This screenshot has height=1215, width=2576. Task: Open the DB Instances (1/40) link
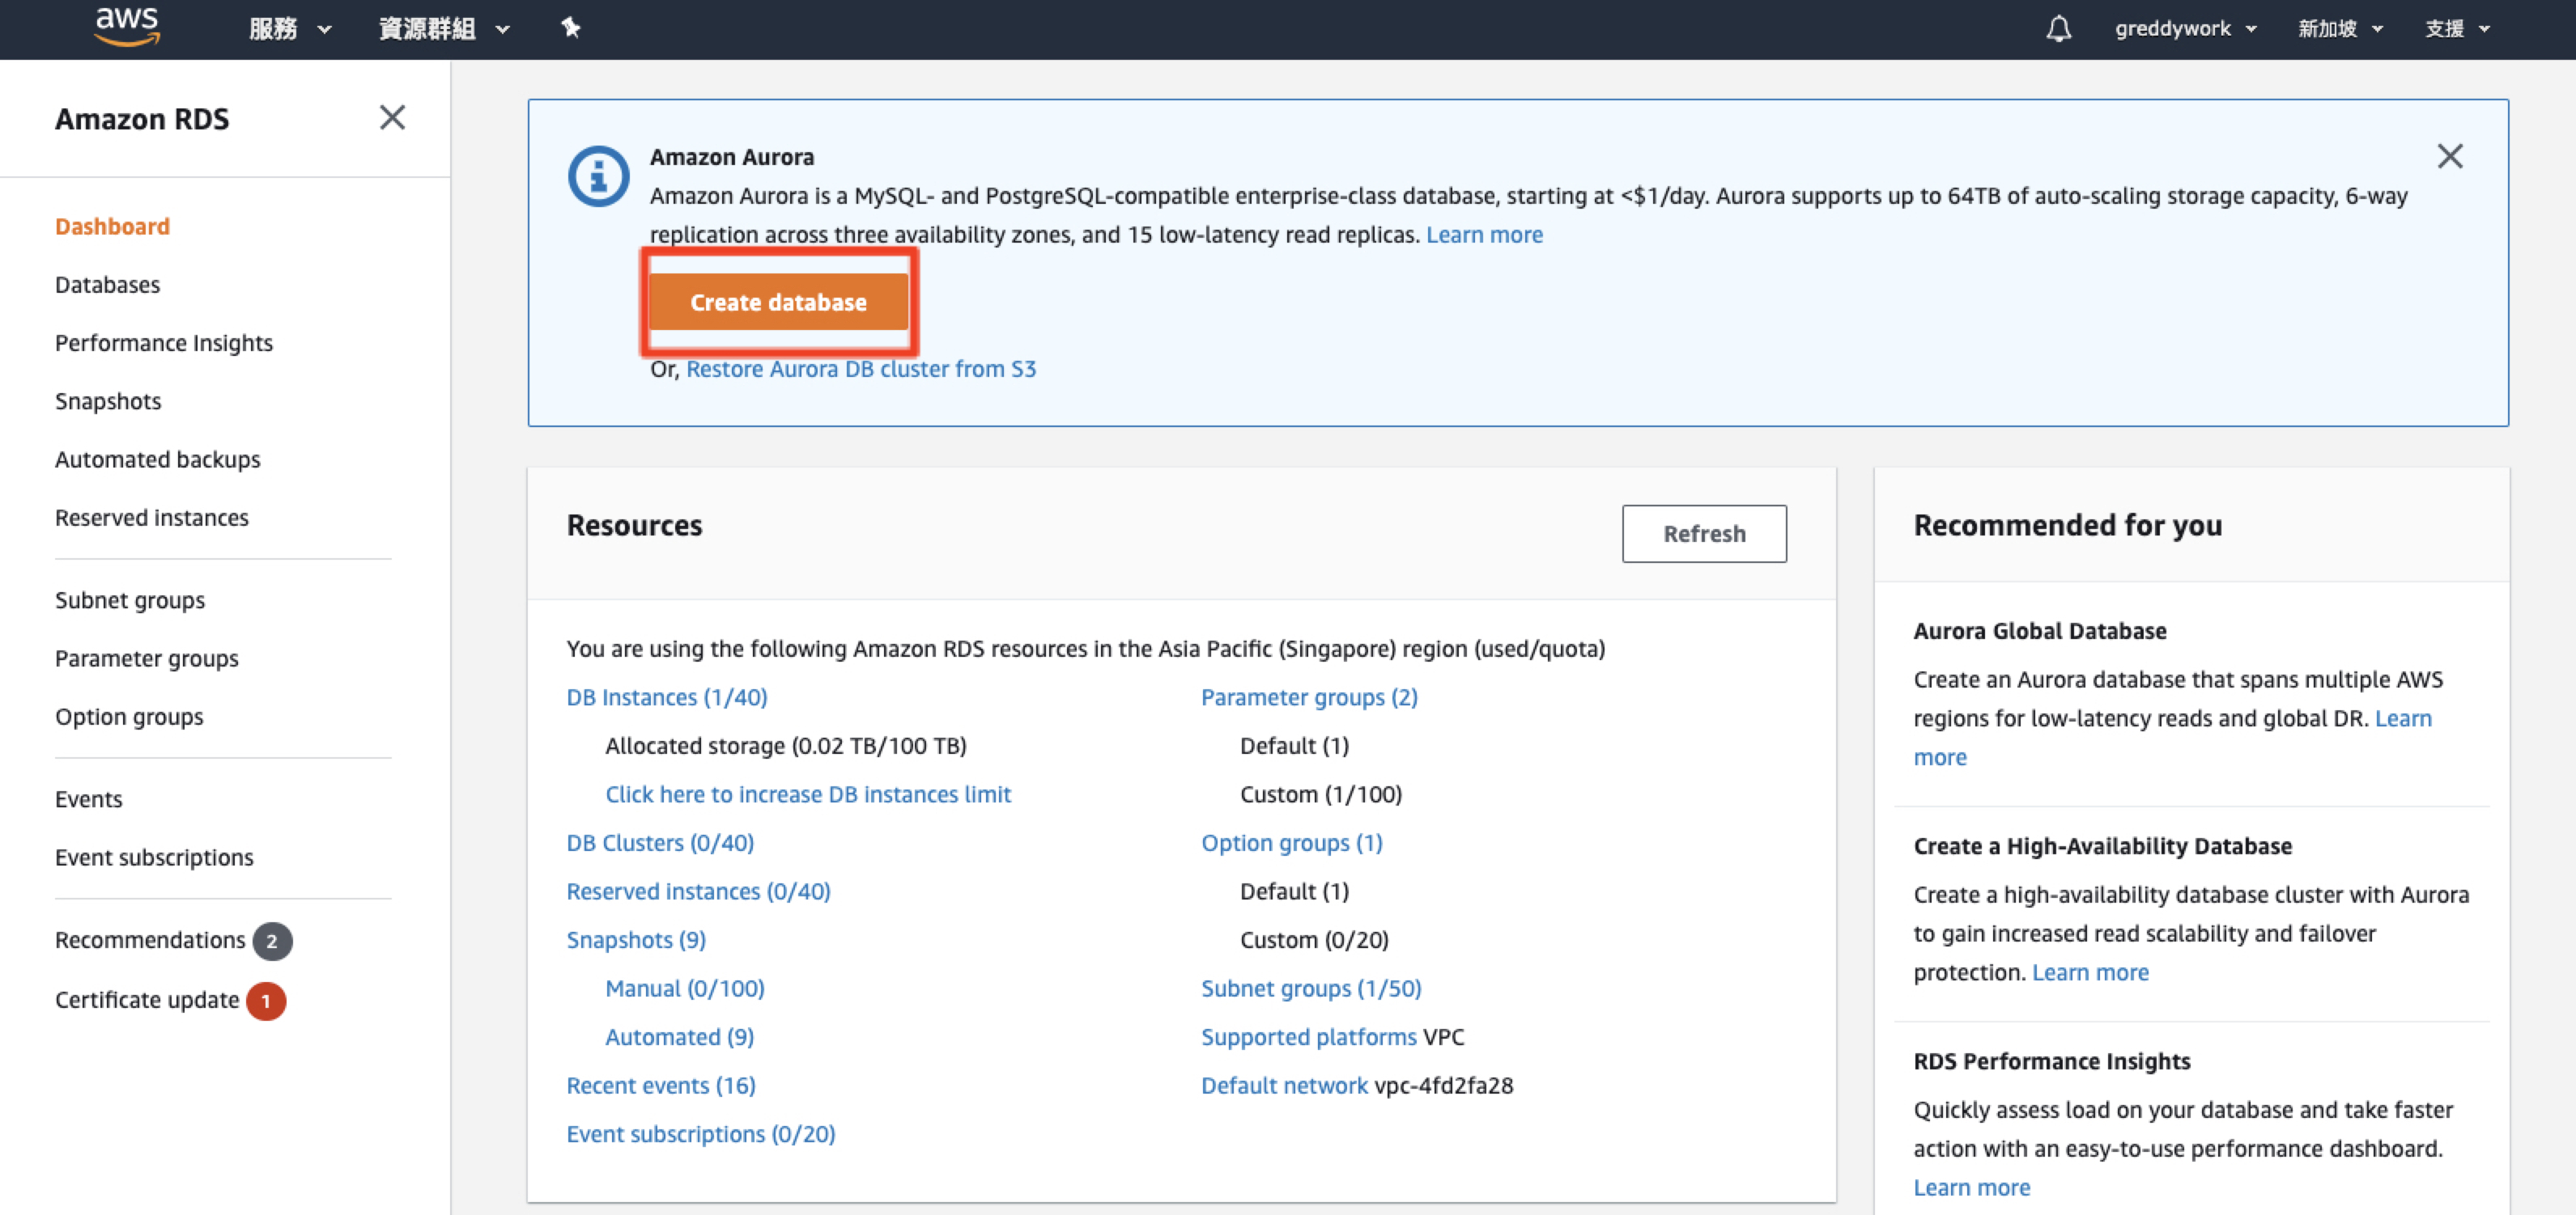(x=666, y=697)
